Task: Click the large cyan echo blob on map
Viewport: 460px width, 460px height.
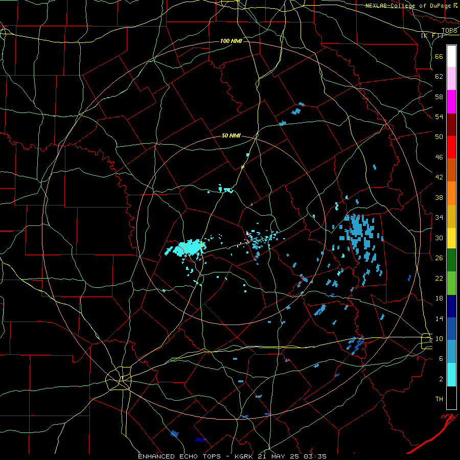Action: pyautogui.click(x=189, y=247)
